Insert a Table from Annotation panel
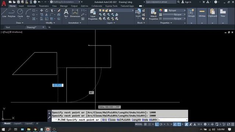Image resolution: width=235 pixels, height=132 pixels. pos(83,19)
